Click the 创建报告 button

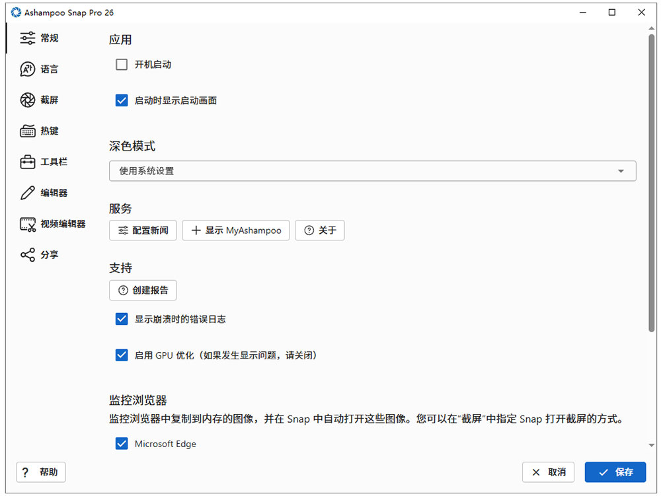tap(143, 290)
